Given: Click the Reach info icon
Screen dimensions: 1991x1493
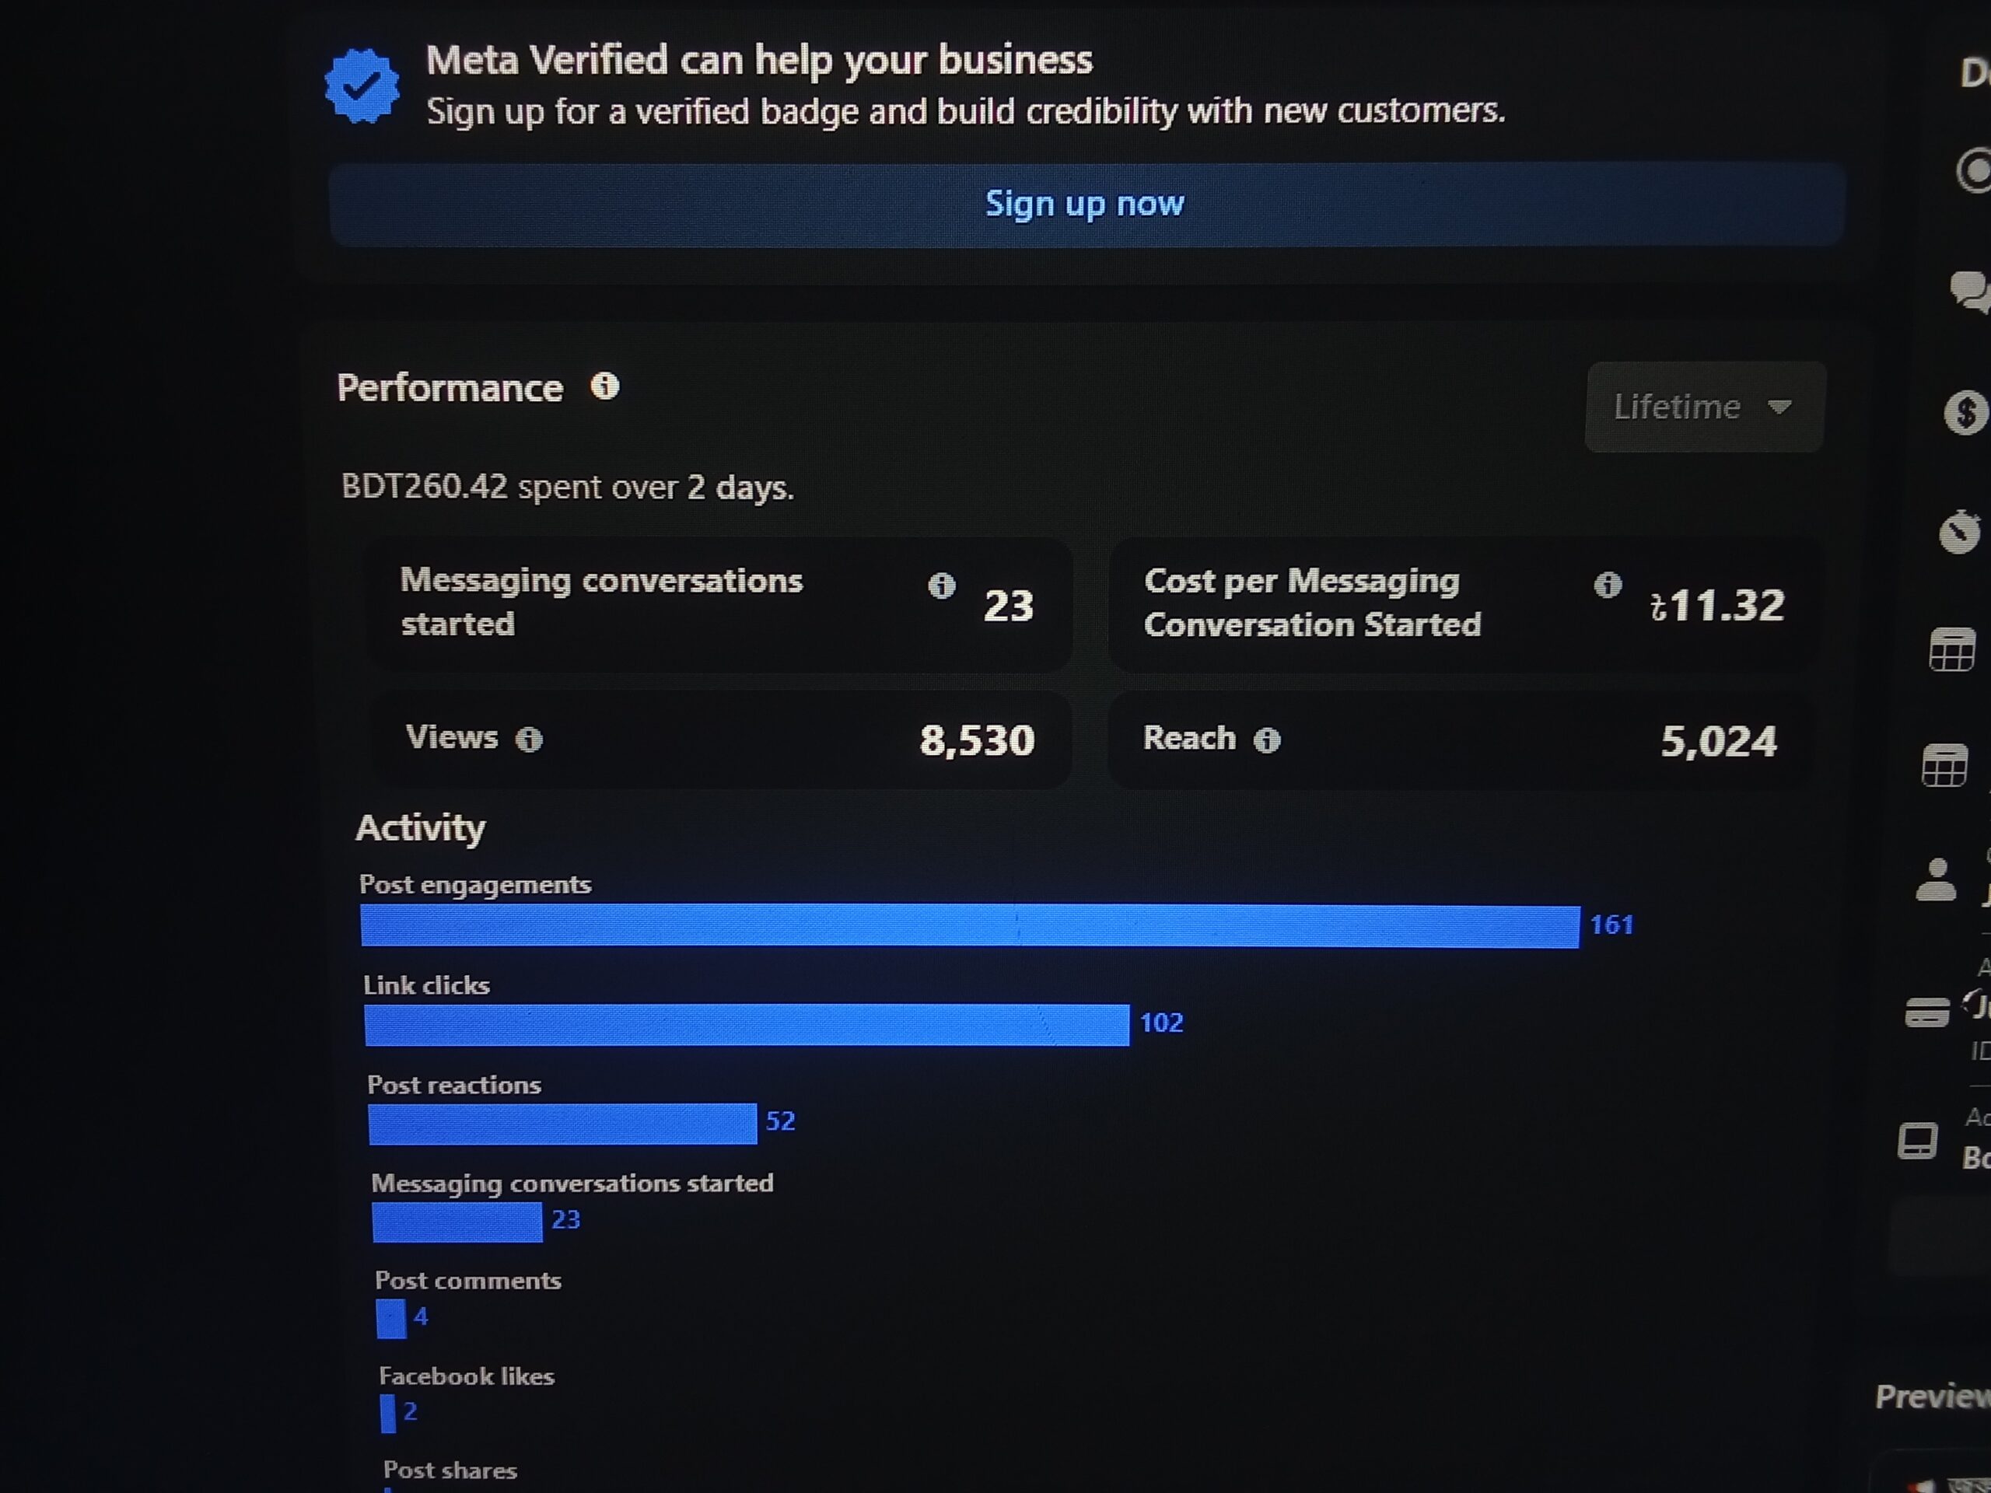Looking at the screenshot, I should click(1268, 740).
